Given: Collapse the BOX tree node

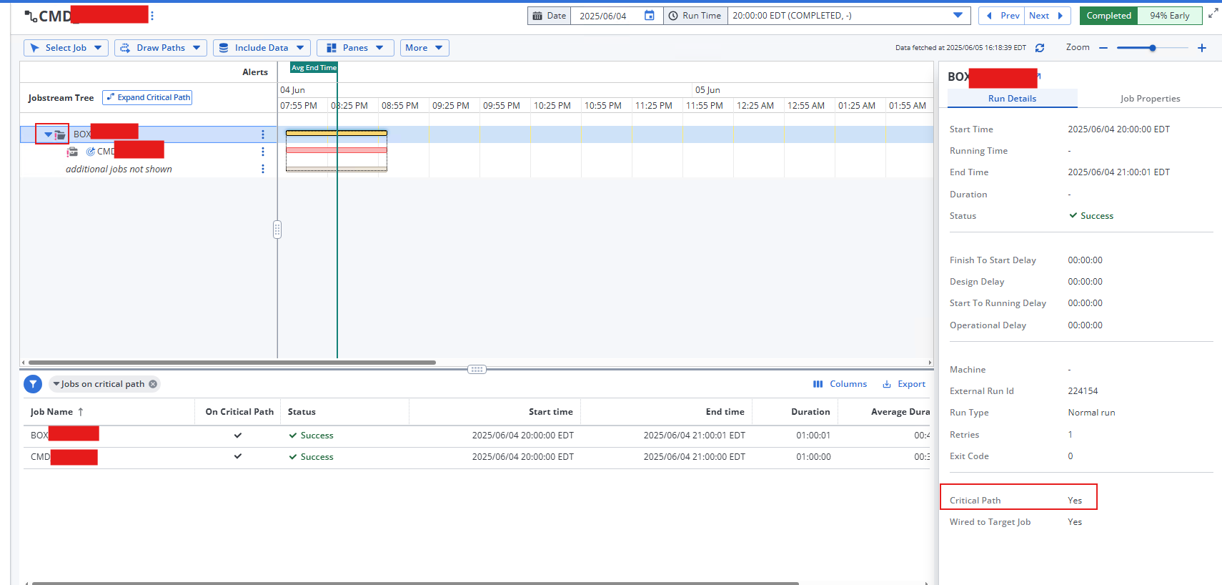Looking at the screenshot, I should tap(48, 134).
